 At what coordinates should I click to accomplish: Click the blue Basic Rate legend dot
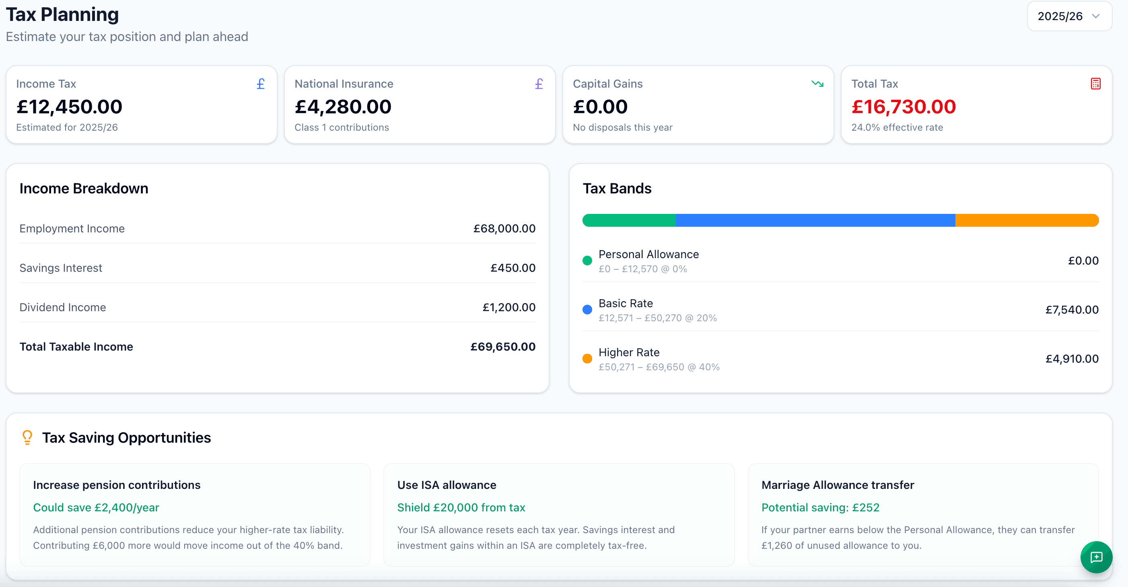click(x=587, y=309)
